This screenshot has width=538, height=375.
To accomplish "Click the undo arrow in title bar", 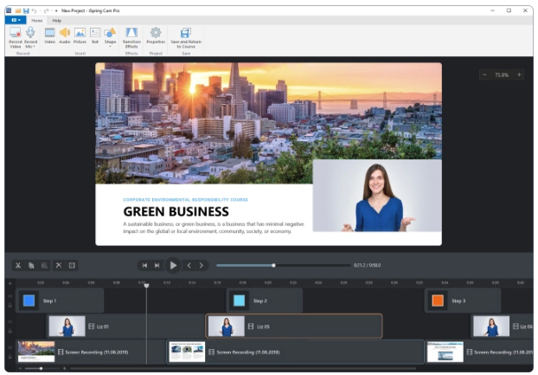I will coord(34,10).
